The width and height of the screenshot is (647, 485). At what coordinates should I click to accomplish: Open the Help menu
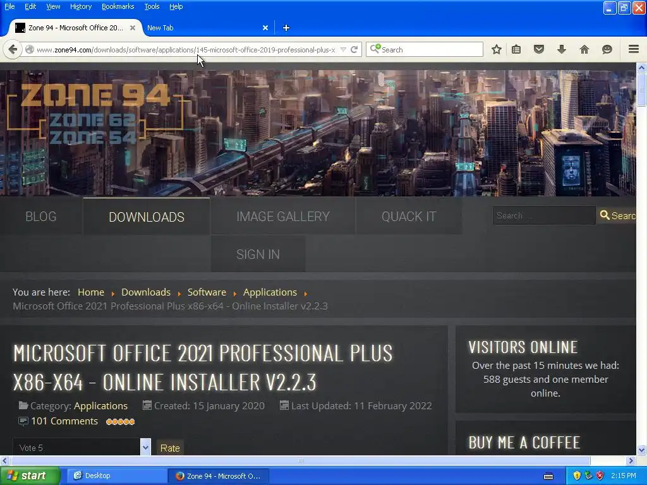[x=176, y=6]
